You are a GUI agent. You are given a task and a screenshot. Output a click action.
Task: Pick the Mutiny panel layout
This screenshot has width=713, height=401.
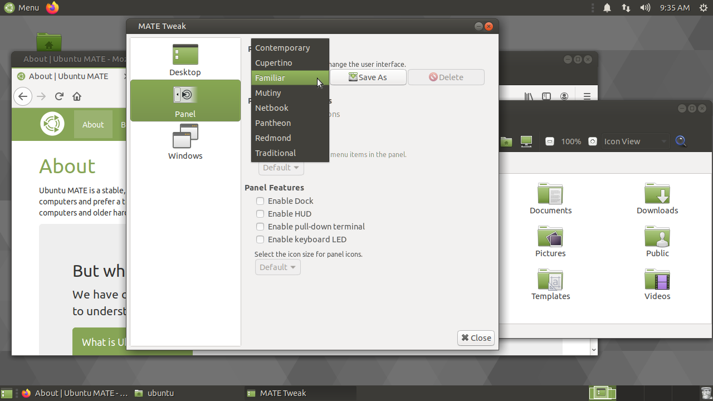click(x=290, y=93)
